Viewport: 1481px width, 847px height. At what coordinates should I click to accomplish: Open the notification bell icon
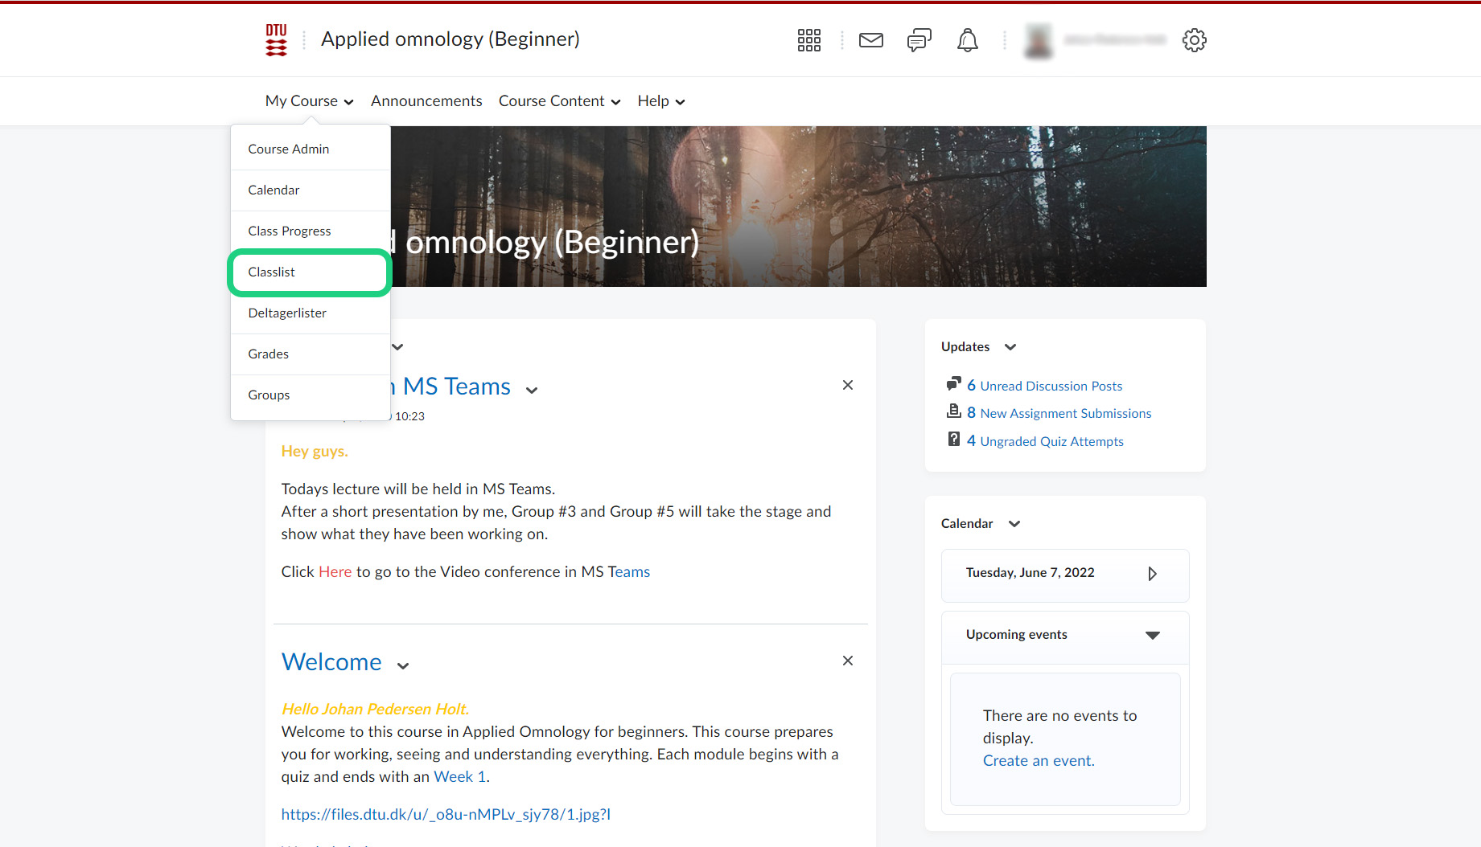(967, 40)
